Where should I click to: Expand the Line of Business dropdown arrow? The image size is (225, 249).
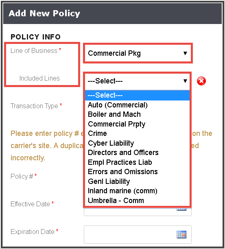(185, 53)
